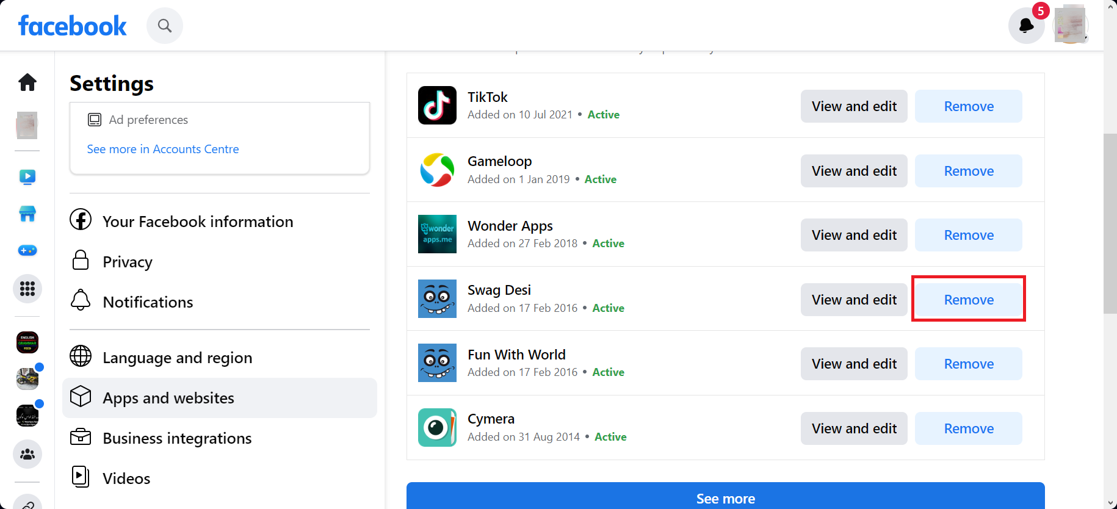Load more apps with See more
This screenshot has width=1117, height=509.
coord(726,496)
